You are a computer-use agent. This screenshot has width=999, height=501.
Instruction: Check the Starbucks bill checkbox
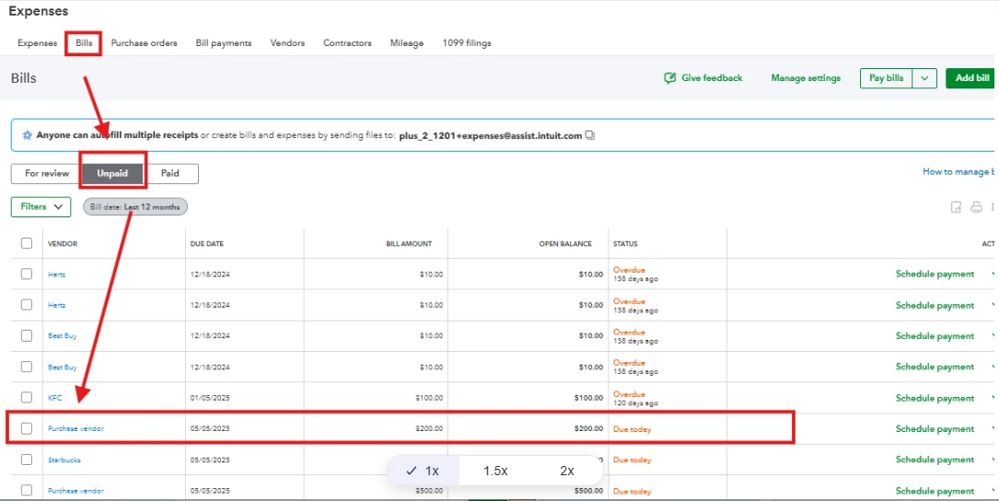pos(26,459)
